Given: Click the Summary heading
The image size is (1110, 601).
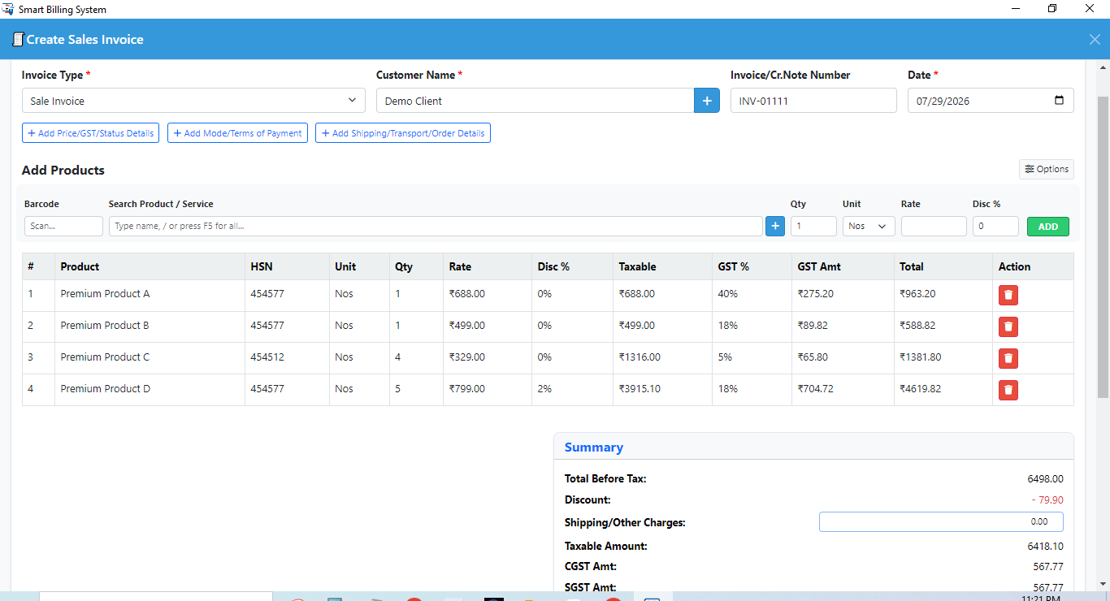Looking at the screenshot, I should point(594,448).
